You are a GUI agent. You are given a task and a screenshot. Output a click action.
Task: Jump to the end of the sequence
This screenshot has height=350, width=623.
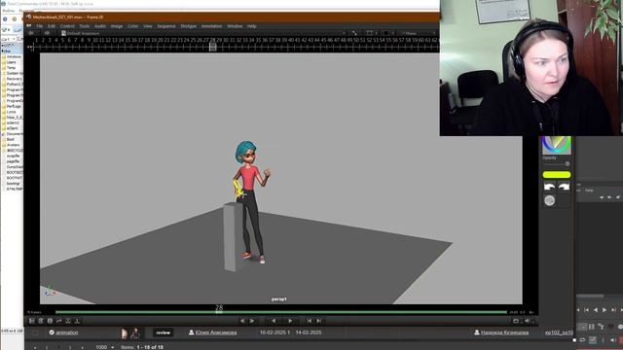pos(318,321)
